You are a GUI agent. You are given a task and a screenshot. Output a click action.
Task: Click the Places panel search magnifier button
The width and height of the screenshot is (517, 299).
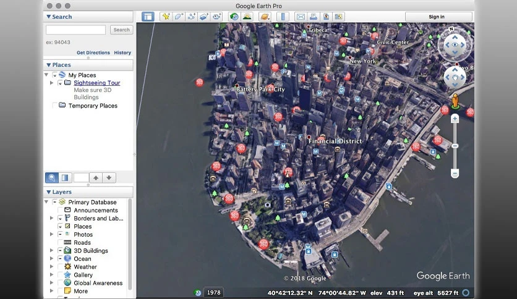coord(52,178)
